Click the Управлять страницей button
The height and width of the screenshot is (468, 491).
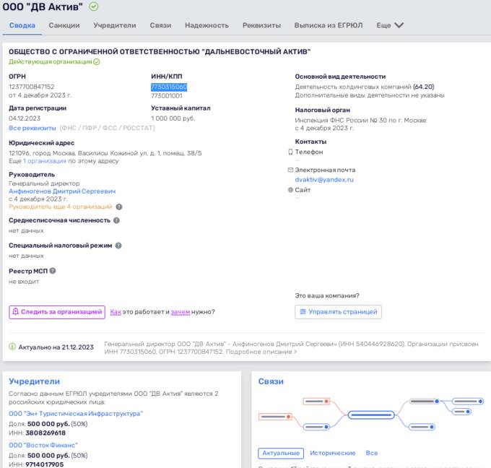coord(338,312)
